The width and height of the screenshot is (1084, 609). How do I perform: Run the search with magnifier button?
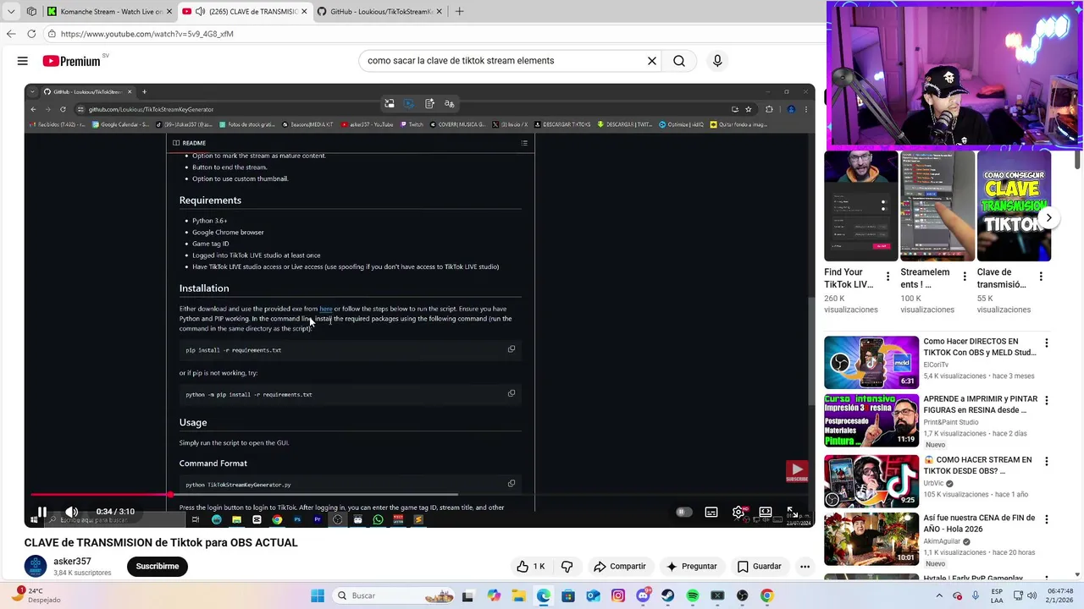click(679, 61)
